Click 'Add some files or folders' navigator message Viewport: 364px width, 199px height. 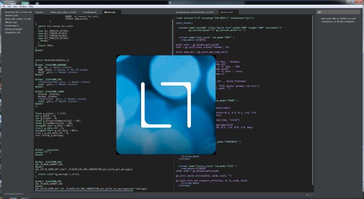pyautogui.click(x=338, y=20)
